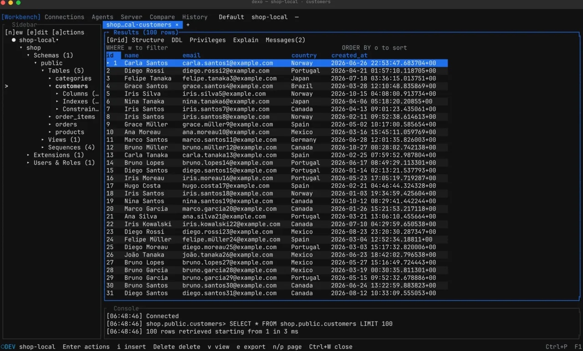Open the Server menu

coord(132,17)
